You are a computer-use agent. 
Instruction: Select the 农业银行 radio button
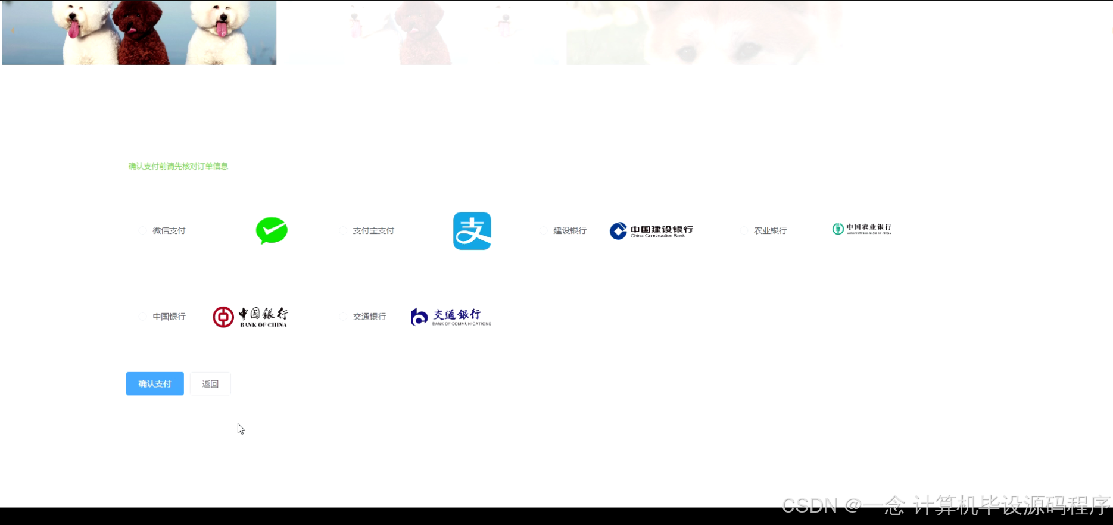click(x=744, y=230)
